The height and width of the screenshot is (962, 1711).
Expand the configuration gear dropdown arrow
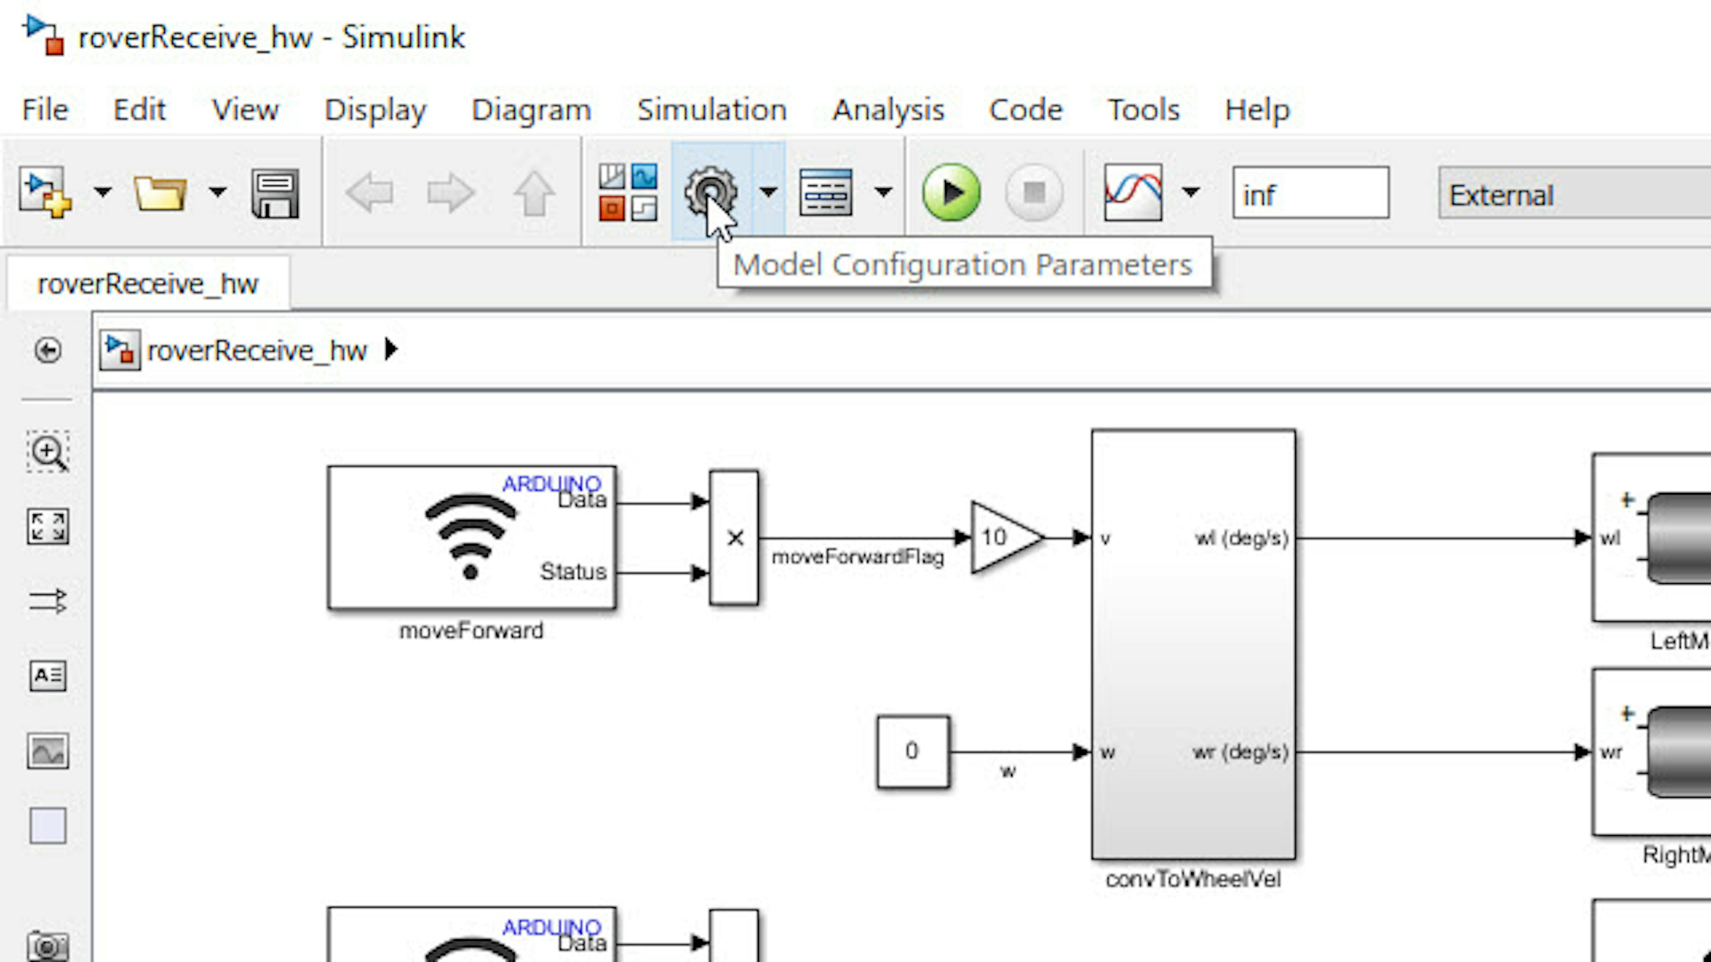pyautogui.click(x=769, y=192)
